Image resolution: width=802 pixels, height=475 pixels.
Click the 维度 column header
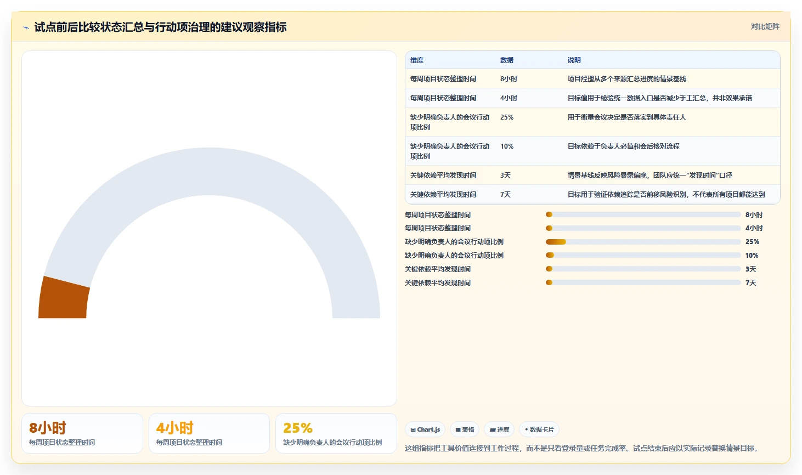(417, 60)
